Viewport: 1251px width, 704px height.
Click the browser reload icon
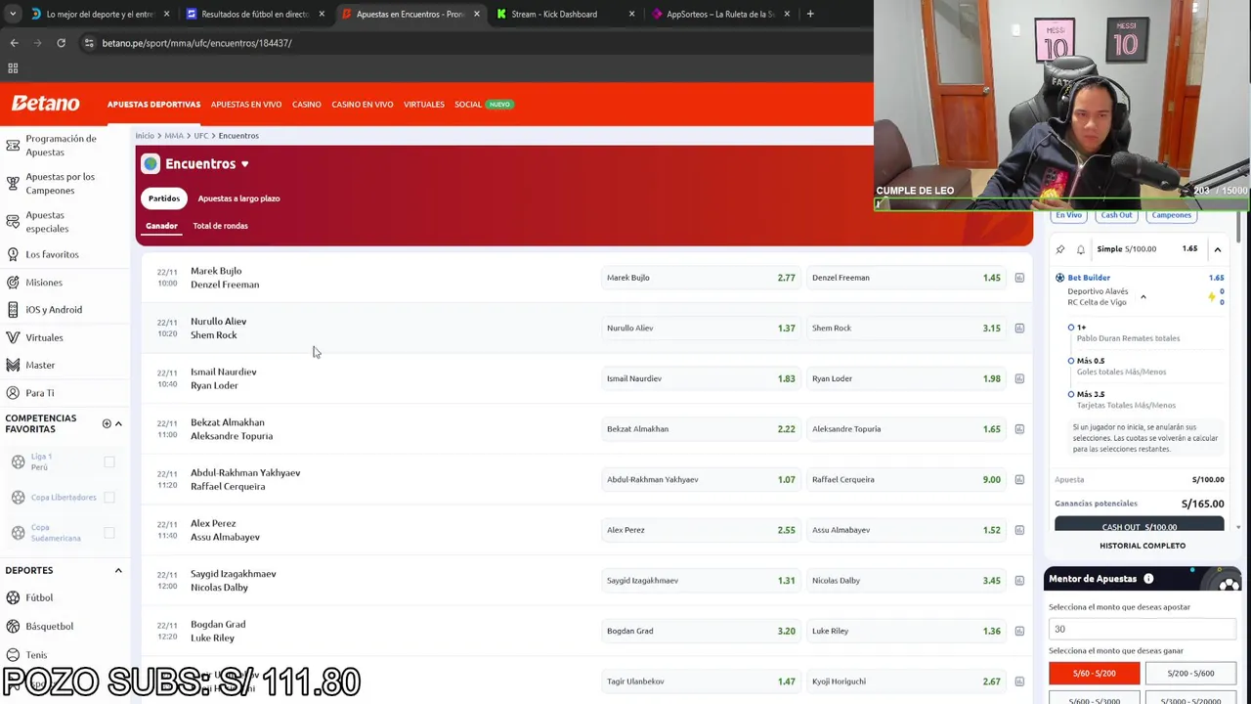[61, 43]
